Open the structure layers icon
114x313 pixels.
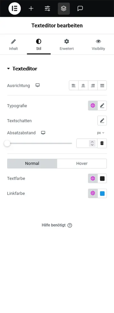pos(64,9)
